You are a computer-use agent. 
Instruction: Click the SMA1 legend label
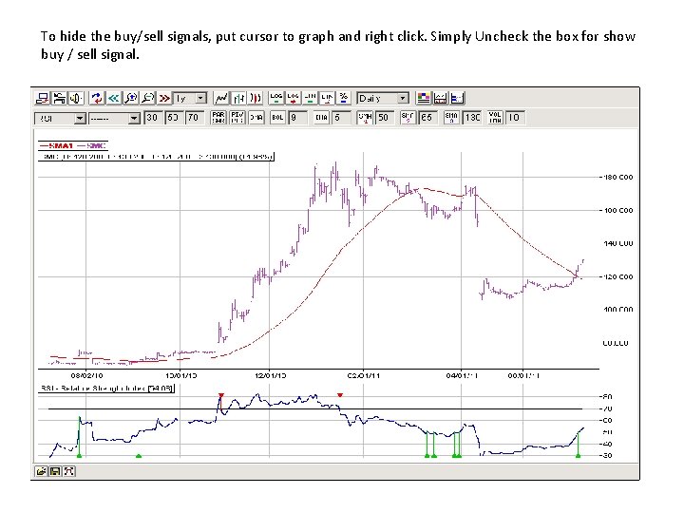point(61,145)
